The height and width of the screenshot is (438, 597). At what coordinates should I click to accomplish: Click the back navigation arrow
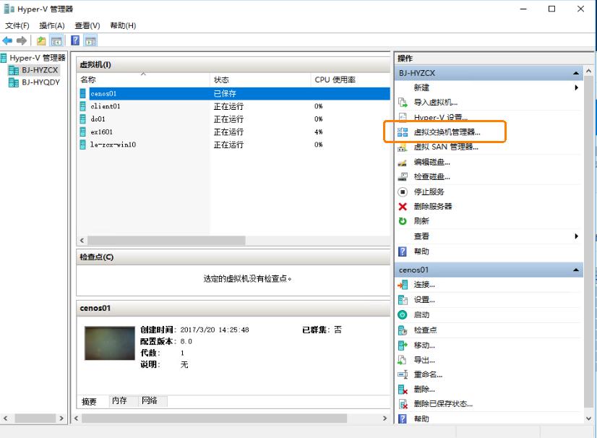pos(8,40)
